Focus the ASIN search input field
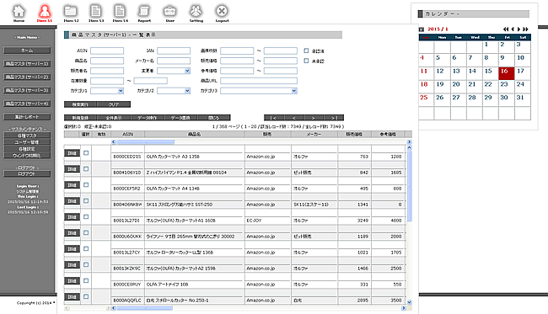The height and width of the screenshot is (314, 548). click(107, 51)
